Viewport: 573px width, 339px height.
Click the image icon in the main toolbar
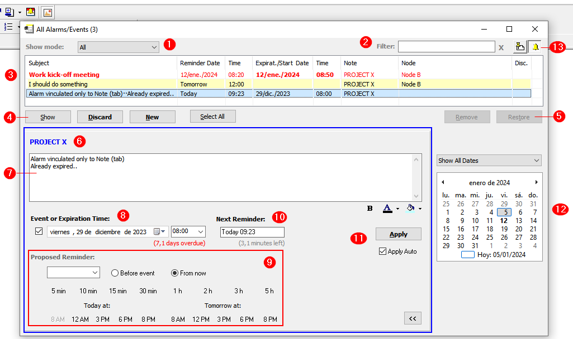(x=49, y=12)
